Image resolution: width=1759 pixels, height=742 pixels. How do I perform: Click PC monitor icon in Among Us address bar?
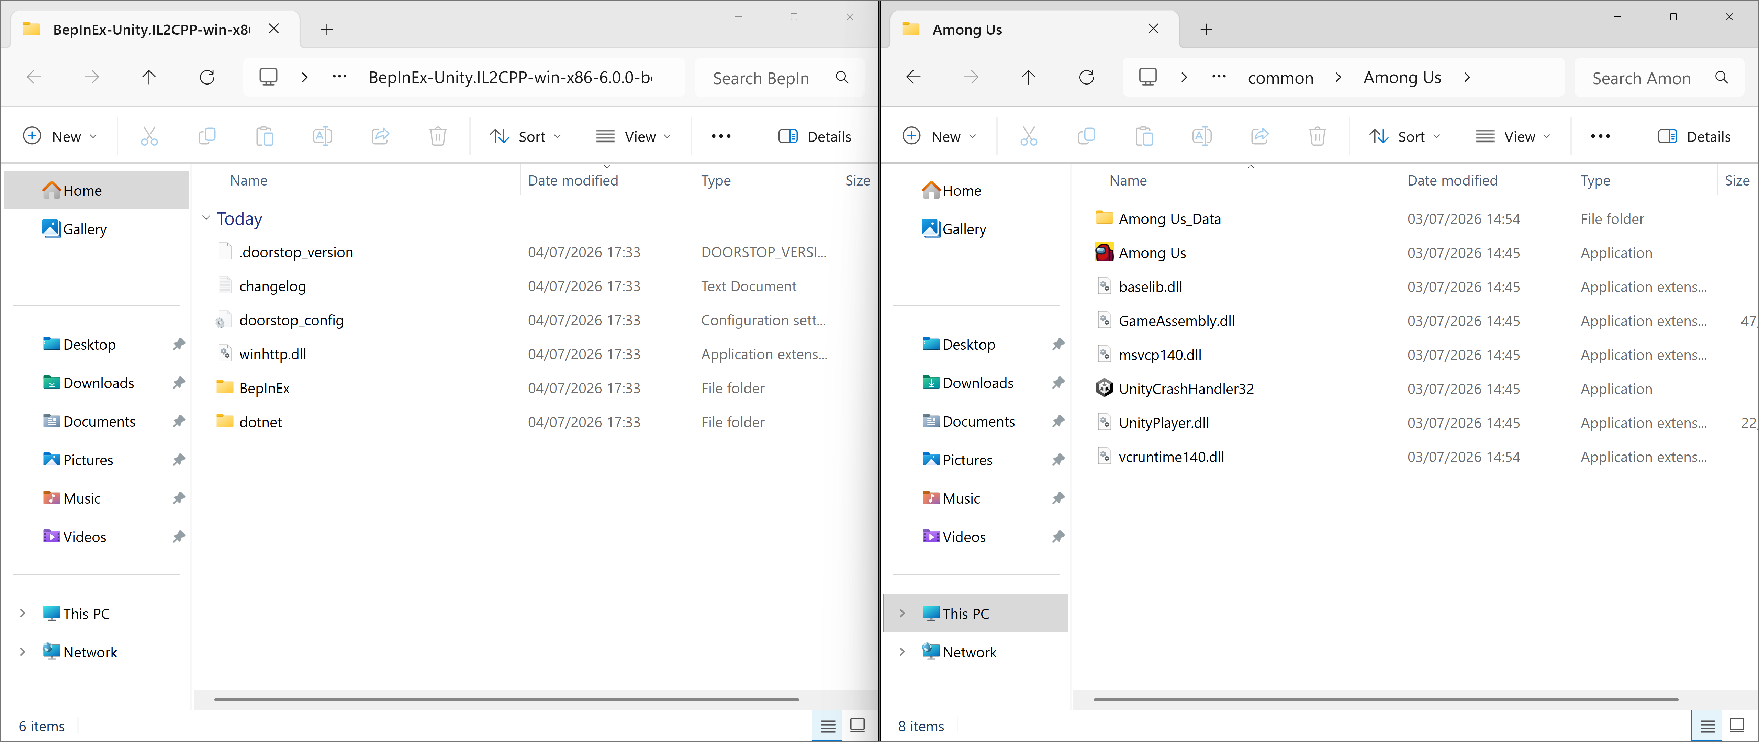(1148, 77)
